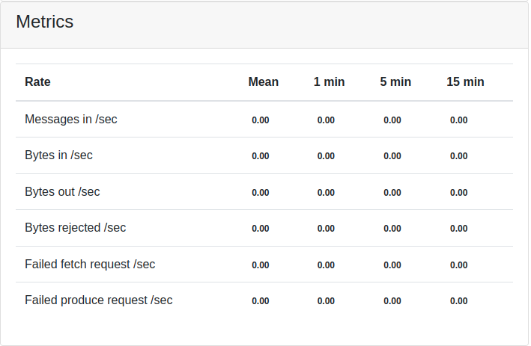Select the 1 min value for Failed produce request
Viewport: 531px width, 346px height.
pyautogui.click(x=326, y=301)
